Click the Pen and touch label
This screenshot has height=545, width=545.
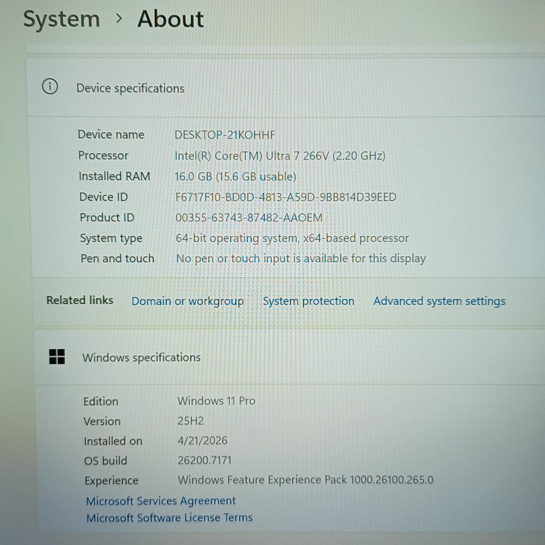tap(117, 258)
